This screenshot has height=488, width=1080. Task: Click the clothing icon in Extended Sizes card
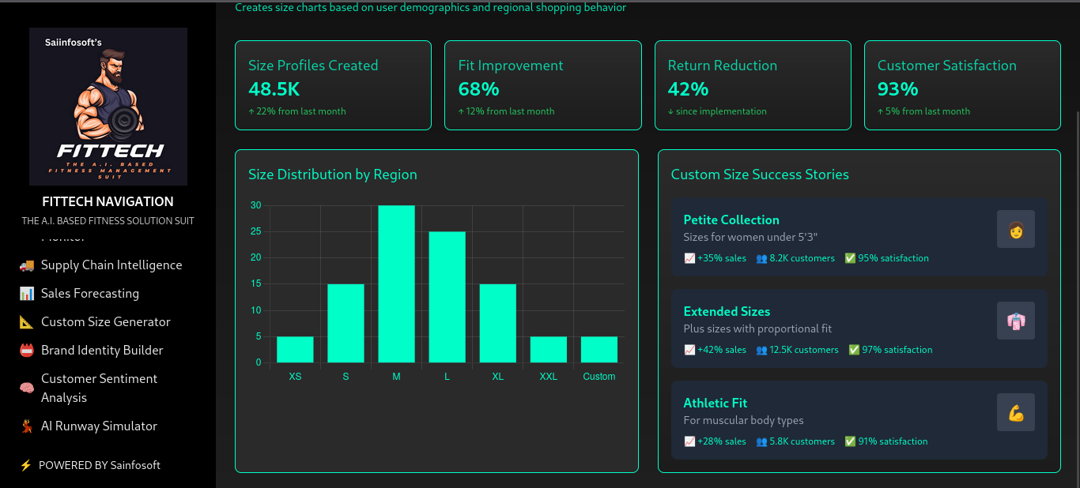(x=1015, y=321)
